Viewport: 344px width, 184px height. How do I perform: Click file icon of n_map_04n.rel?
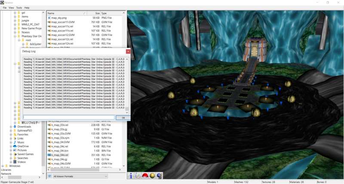pos(49,155)
